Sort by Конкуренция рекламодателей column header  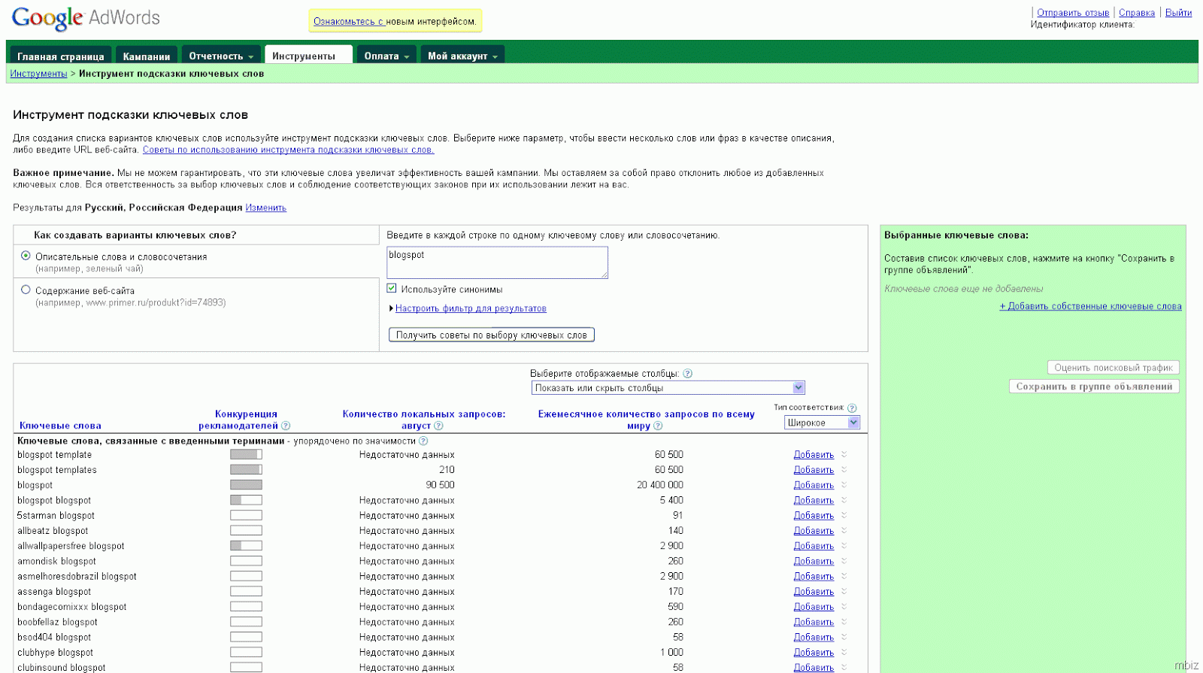coord(239,420)
